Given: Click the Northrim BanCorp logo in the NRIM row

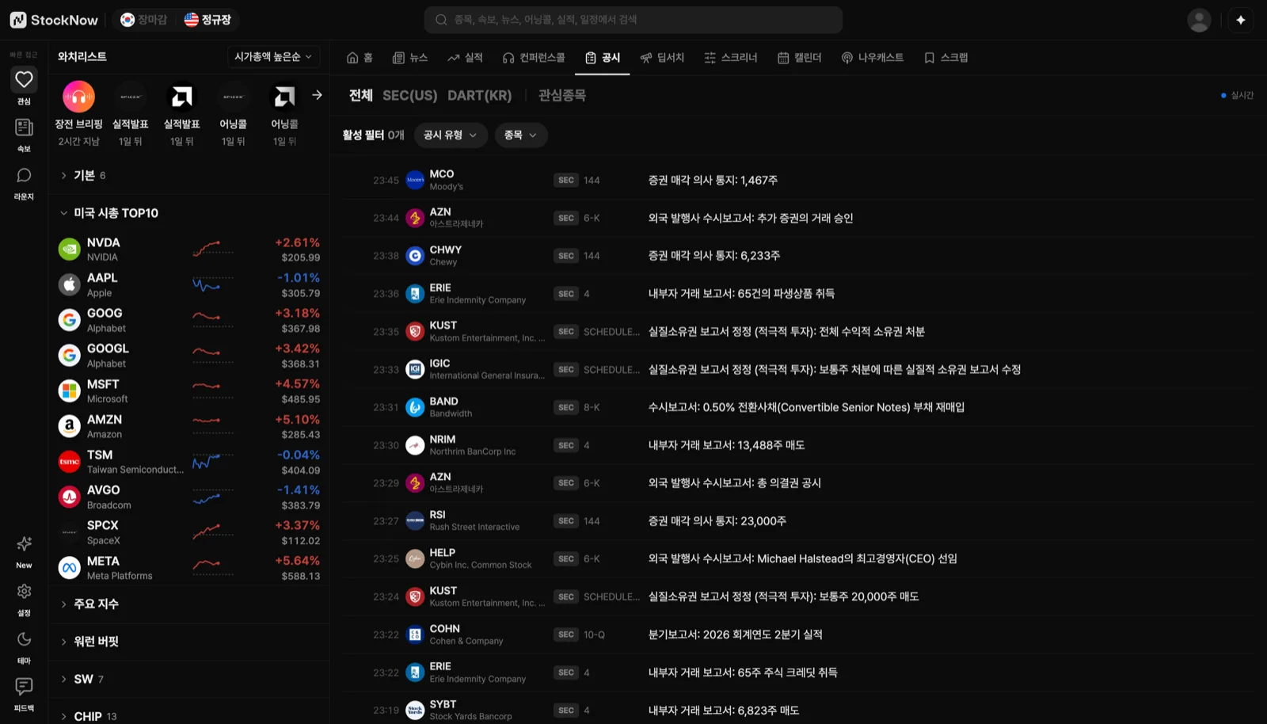Looking at the screenshot, I should tap(415, 445).
